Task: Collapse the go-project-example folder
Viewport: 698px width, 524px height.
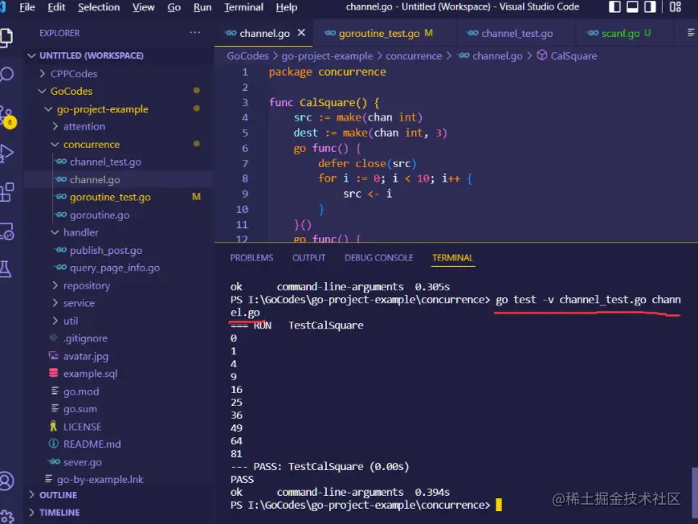Action: point(102,109)
